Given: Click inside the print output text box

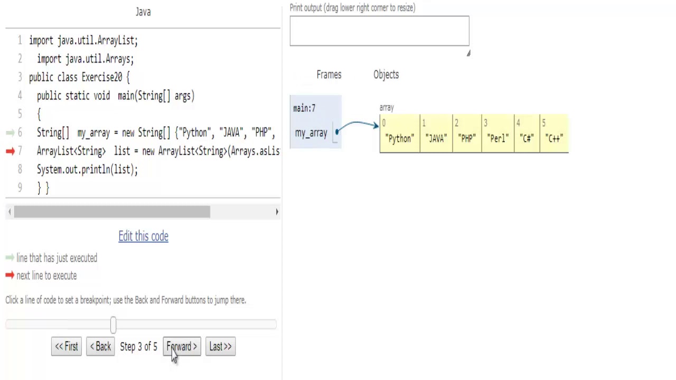Looking at the screenshot, I should click(x=379, y=31).
